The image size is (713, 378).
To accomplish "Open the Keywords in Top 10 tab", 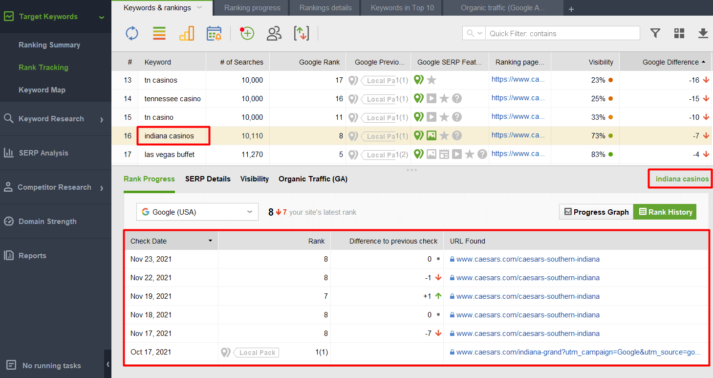I will (x=401, y=8).
